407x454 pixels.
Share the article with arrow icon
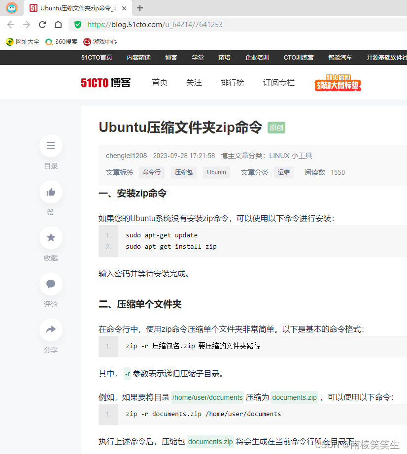(51, 329)
